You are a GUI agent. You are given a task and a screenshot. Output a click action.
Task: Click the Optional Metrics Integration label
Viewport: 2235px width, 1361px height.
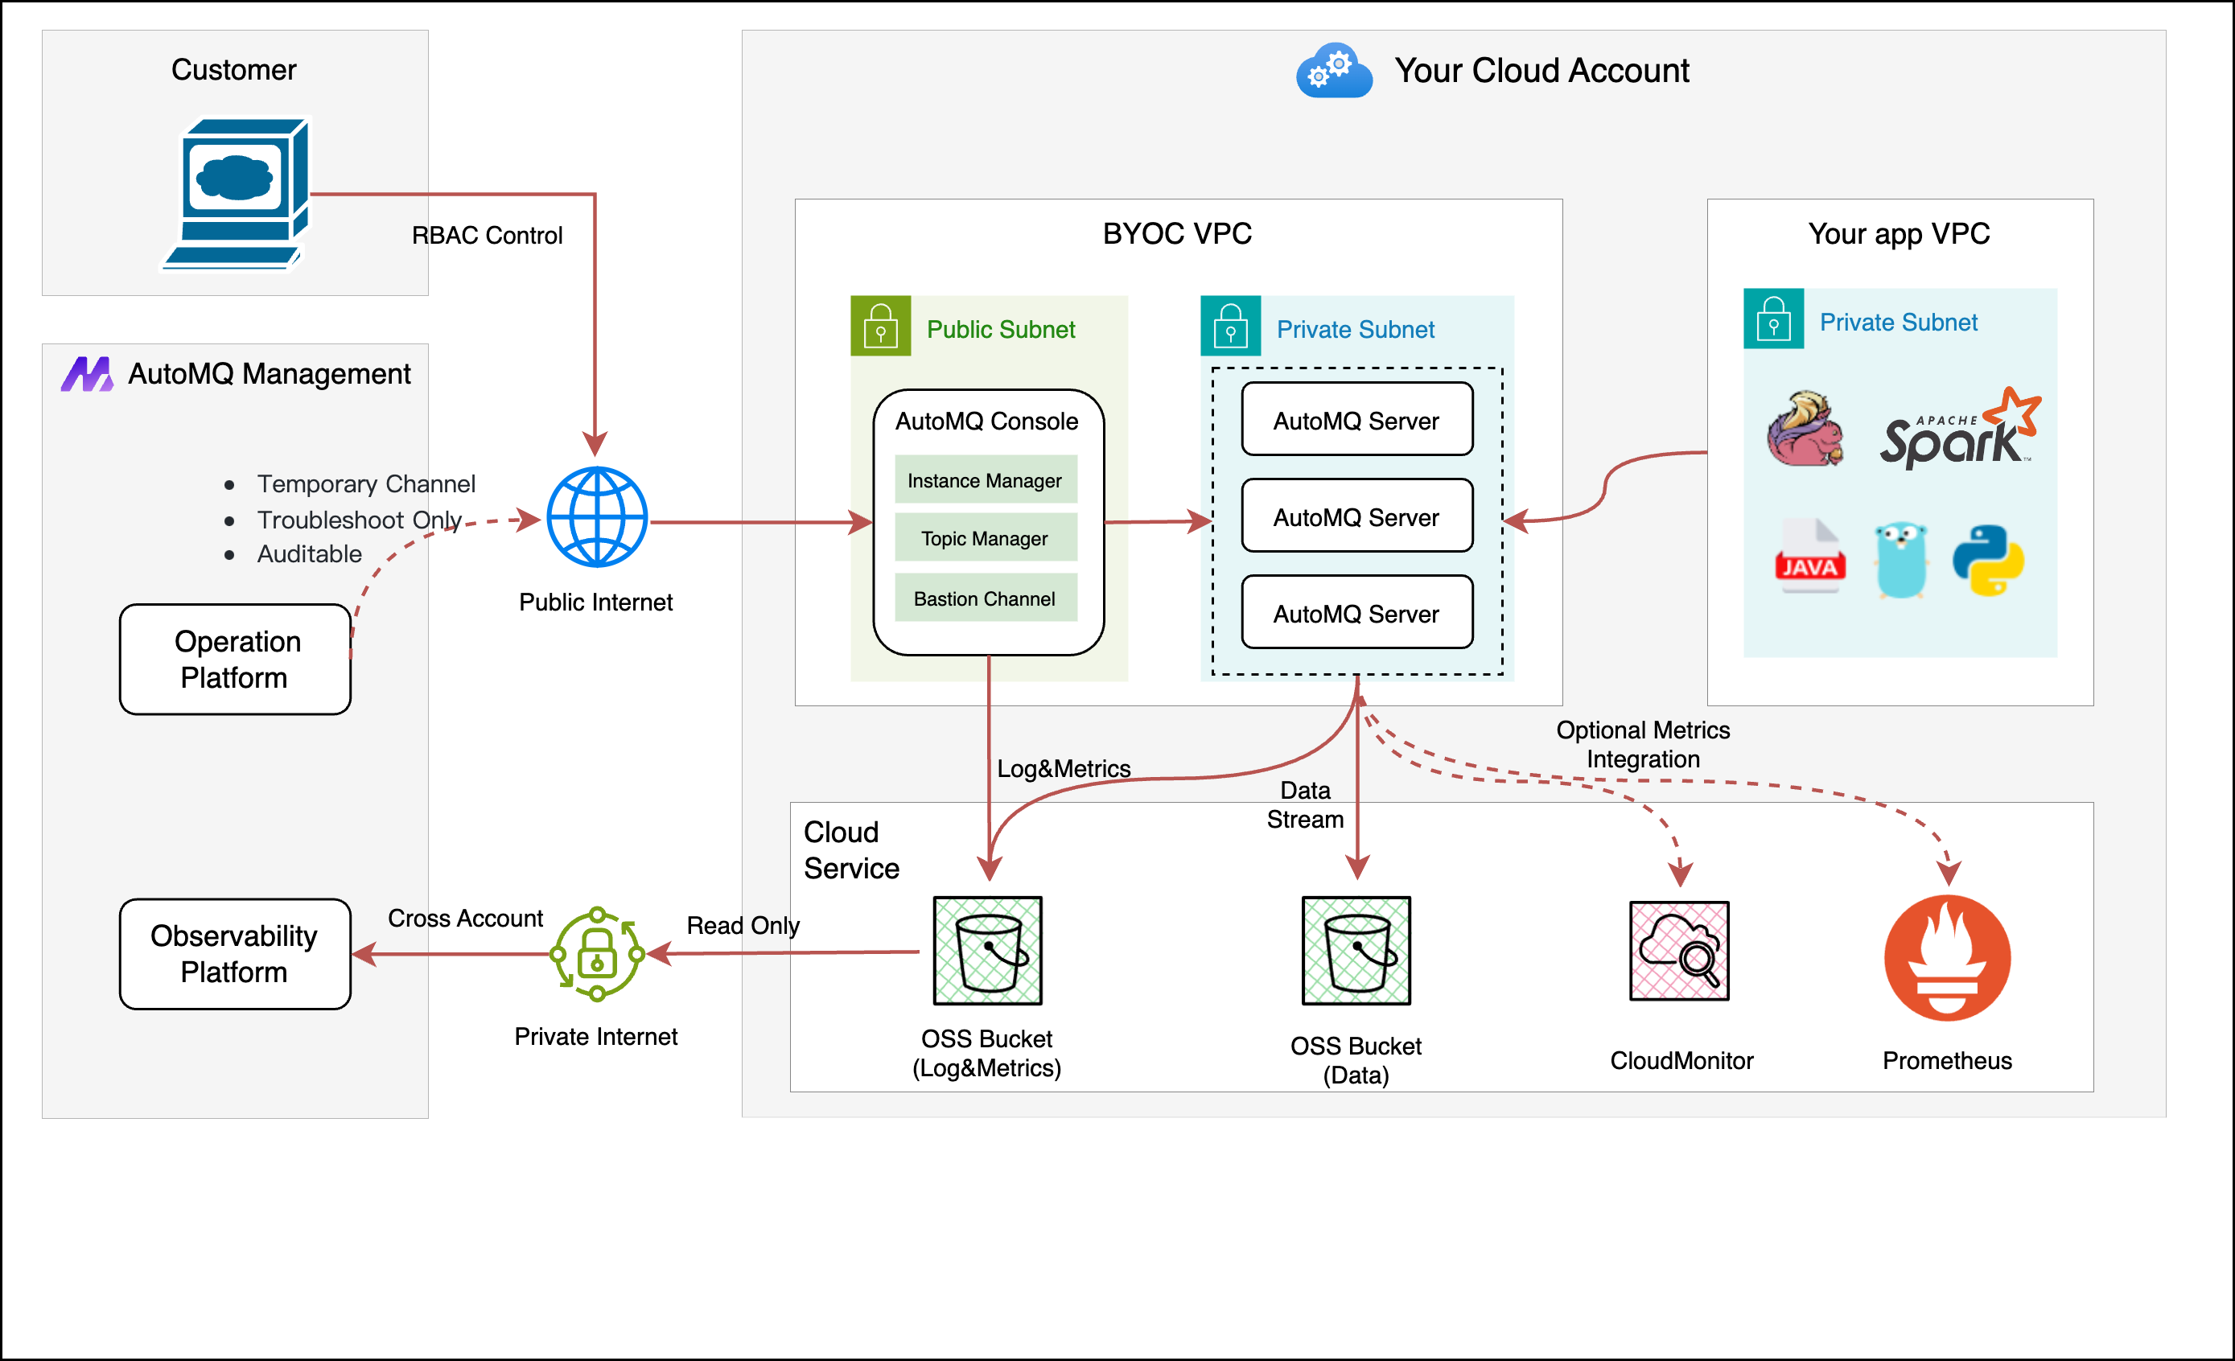[1643, 744]
